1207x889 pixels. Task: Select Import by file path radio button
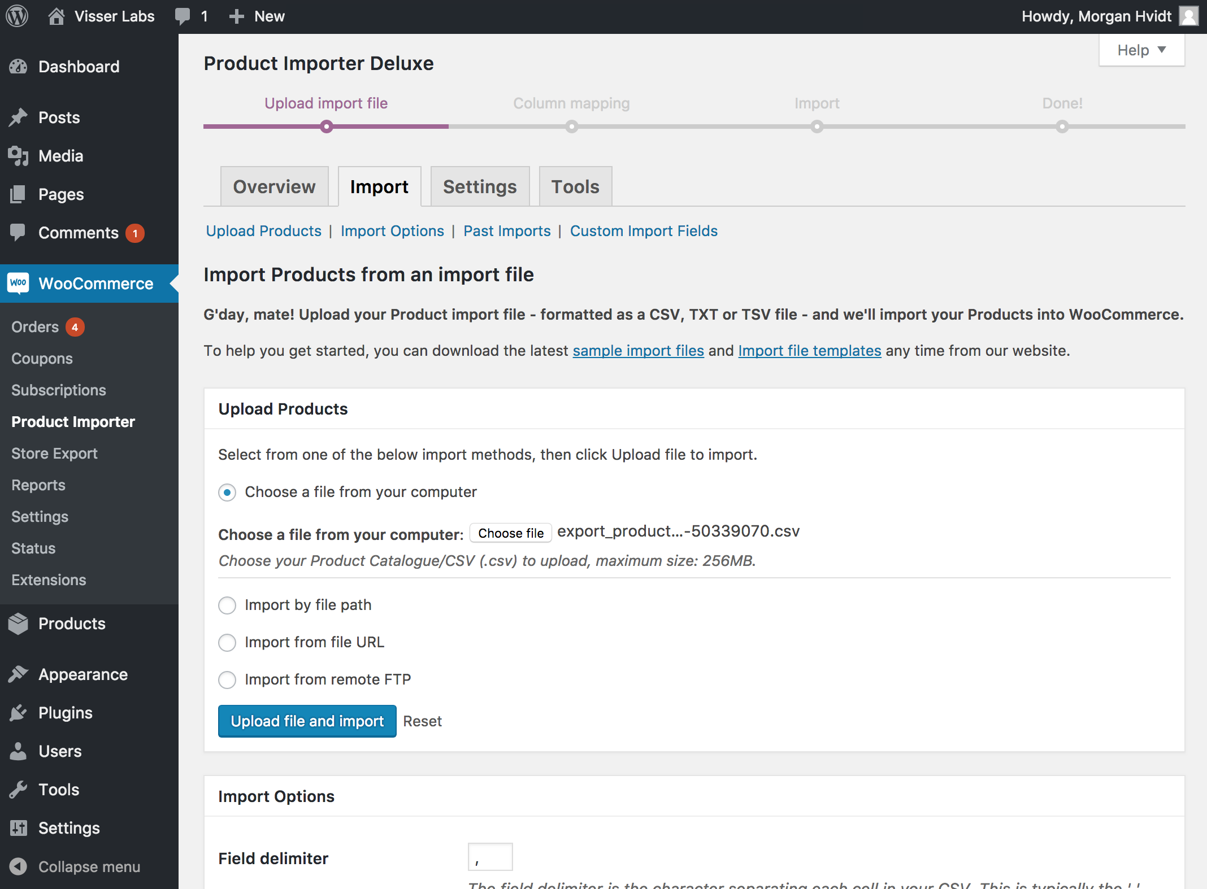pos(227,605)
